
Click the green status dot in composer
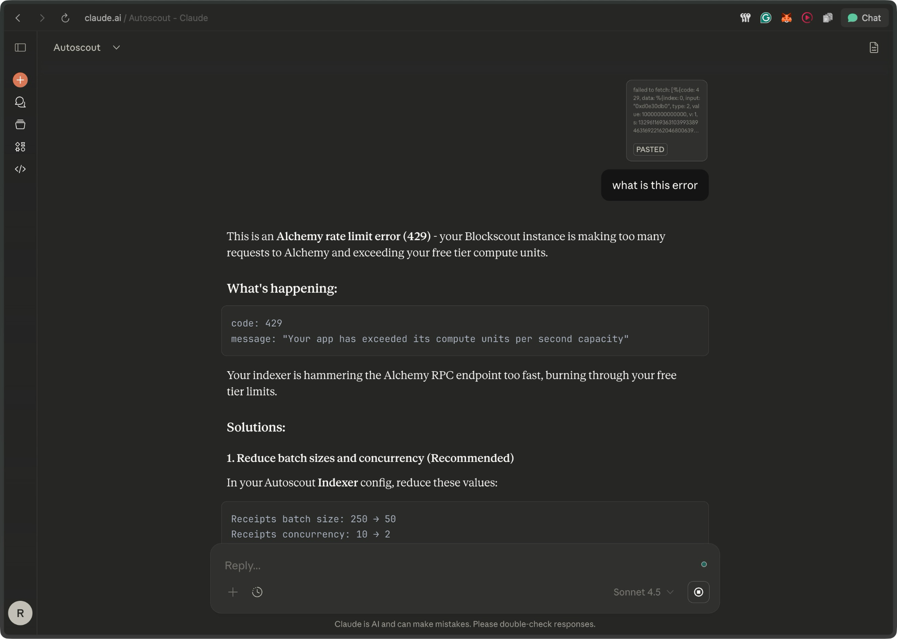click(x=704, y=564)
